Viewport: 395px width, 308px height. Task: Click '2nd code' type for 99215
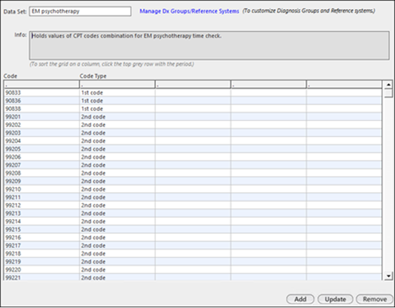pos(117,229)
